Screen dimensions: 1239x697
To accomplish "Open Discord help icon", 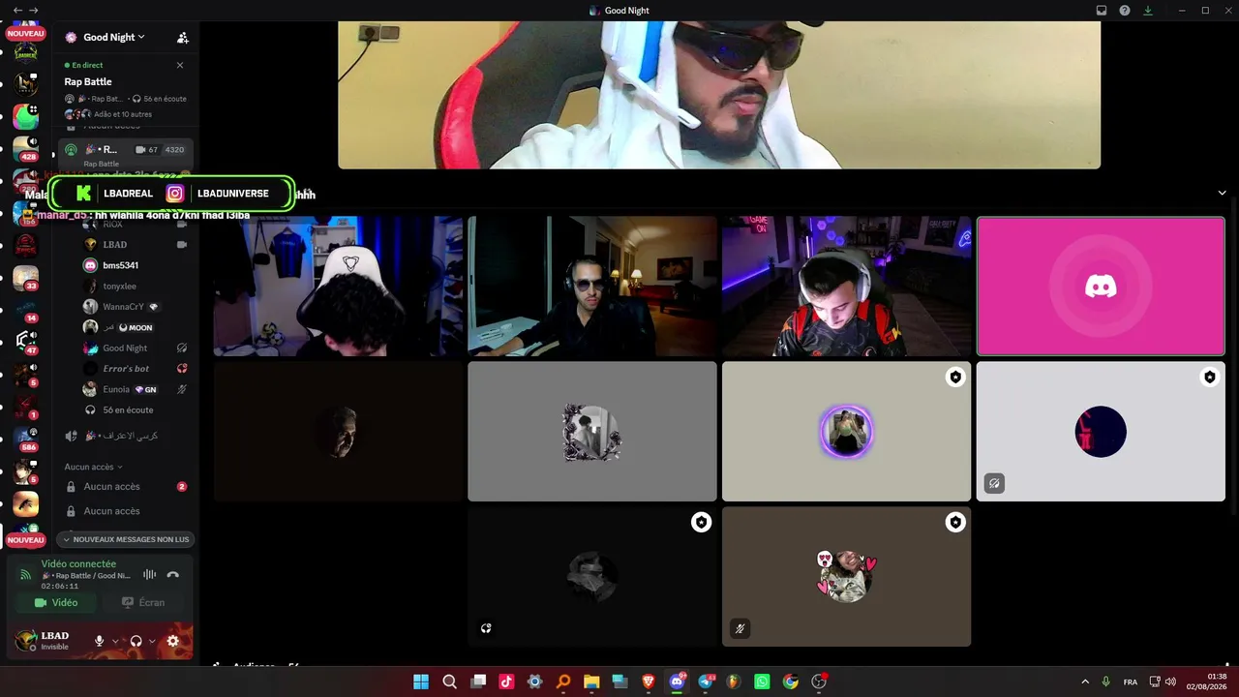I will point(1125,11).
